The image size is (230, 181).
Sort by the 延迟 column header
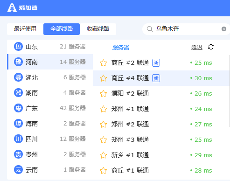[197, 47]
